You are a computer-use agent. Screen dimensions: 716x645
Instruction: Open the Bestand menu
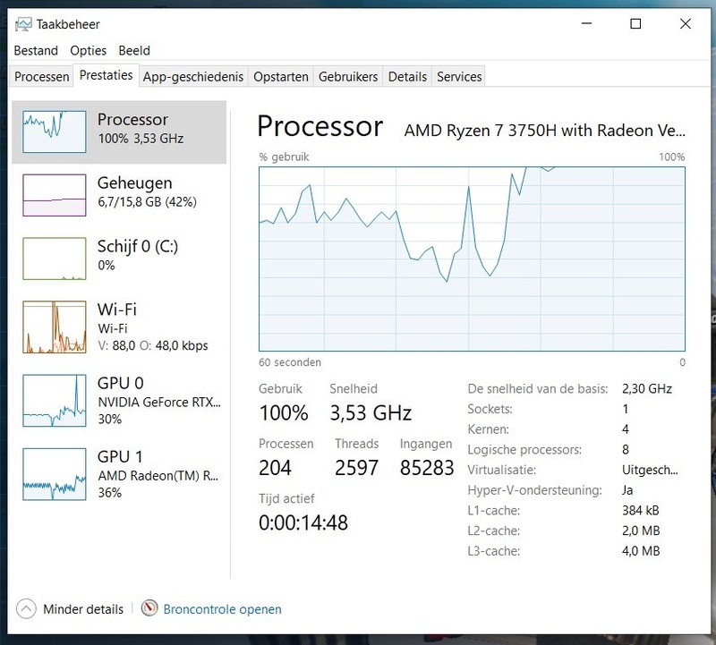36,51
